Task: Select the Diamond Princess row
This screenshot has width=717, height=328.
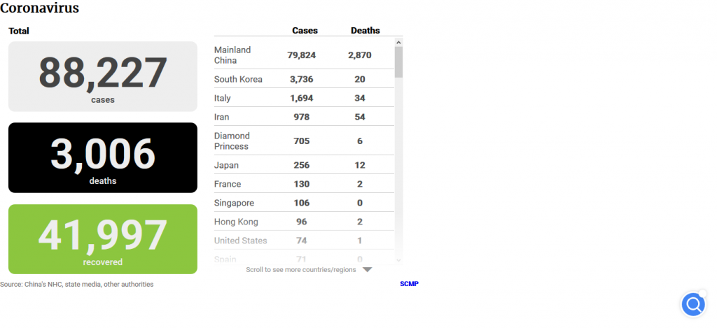Action: pos(303,141)
